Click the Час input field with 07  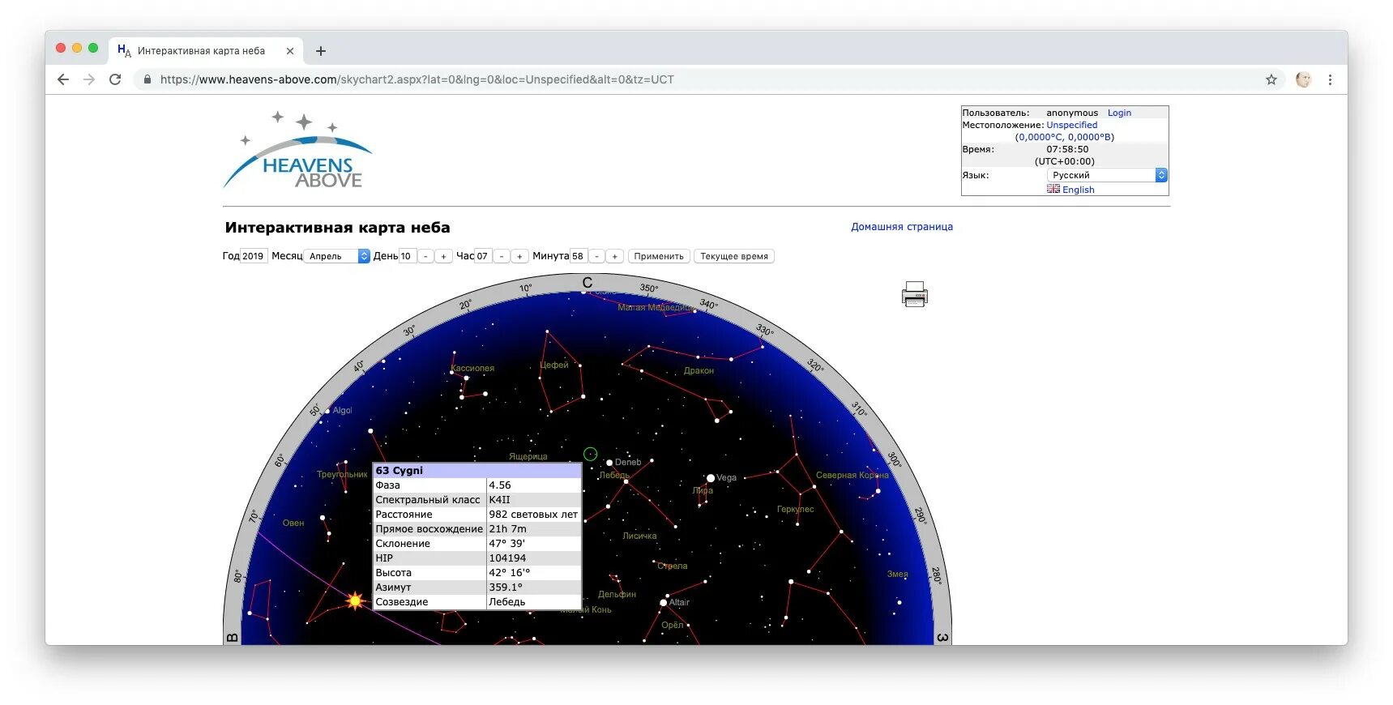click(483, 256)
